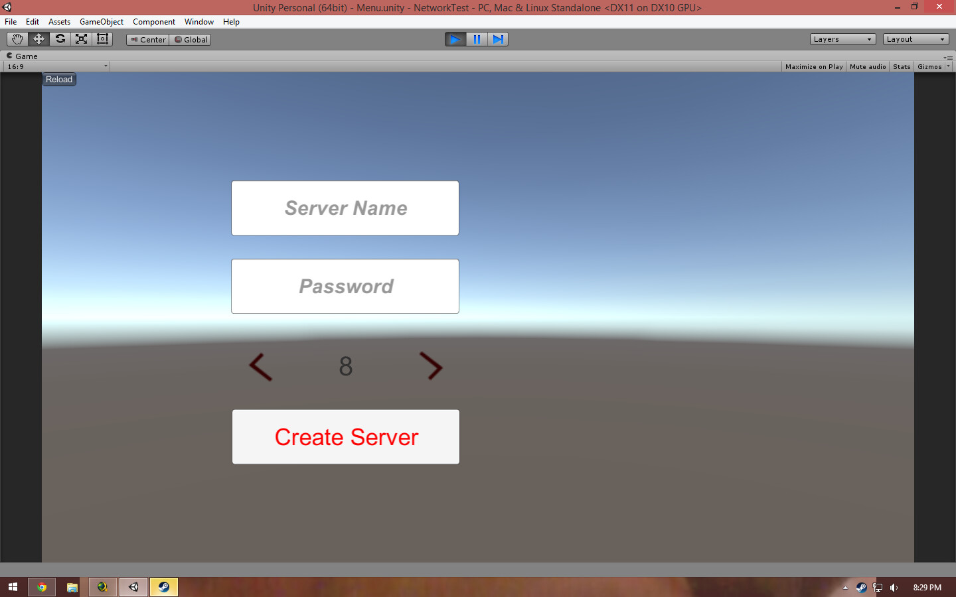This screenshot has width=956, height=597.
Task: Mute the game audio
Action: coord(867,66)
